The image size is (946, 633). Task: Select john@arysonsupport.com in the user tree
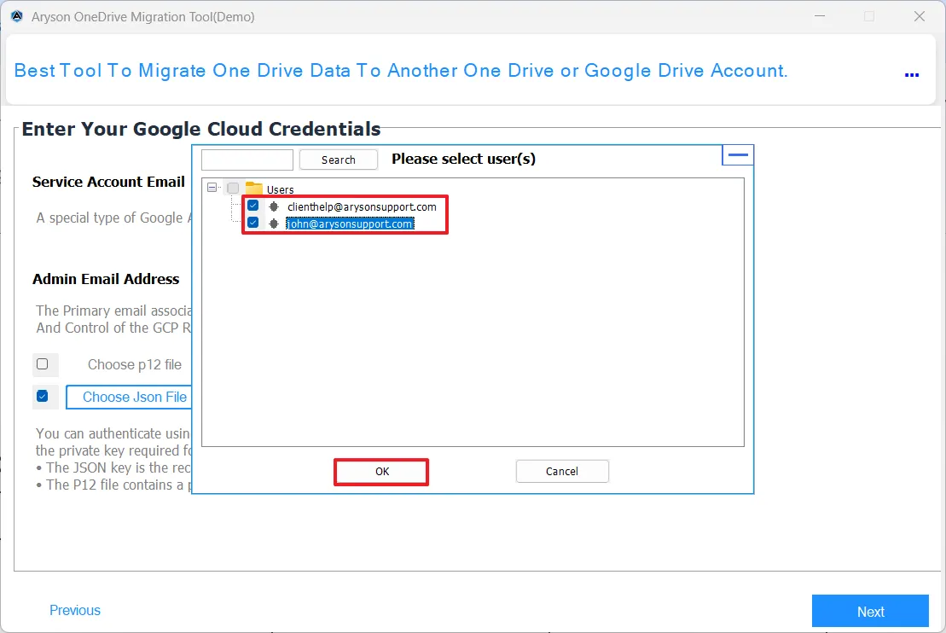click(350, 224)
